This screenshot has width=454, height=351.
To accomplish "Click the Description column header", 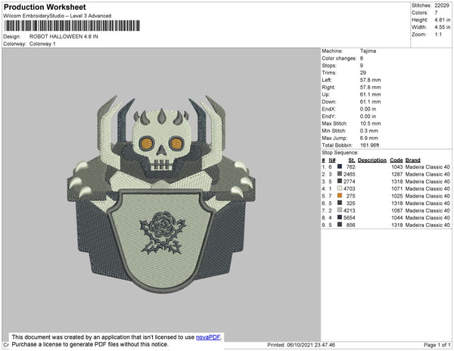I will [372, 160].
